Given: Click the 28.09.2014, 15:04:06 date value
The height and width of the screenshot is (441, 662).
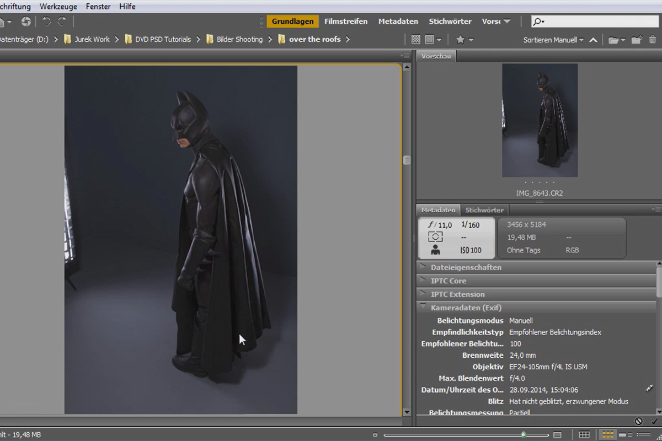Looking at the screenshot, I should 543,390.
